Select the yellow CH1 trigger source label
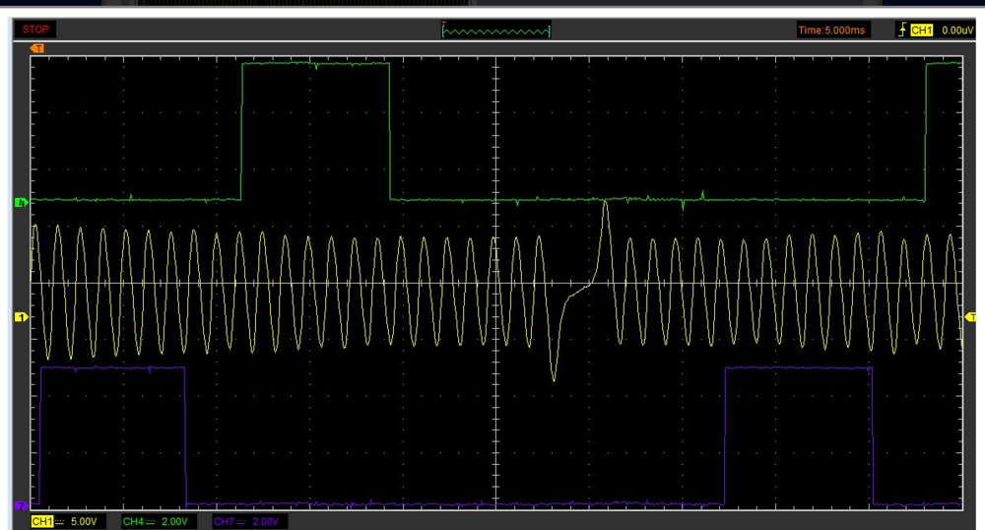985x530 pixels. (921, 31)
